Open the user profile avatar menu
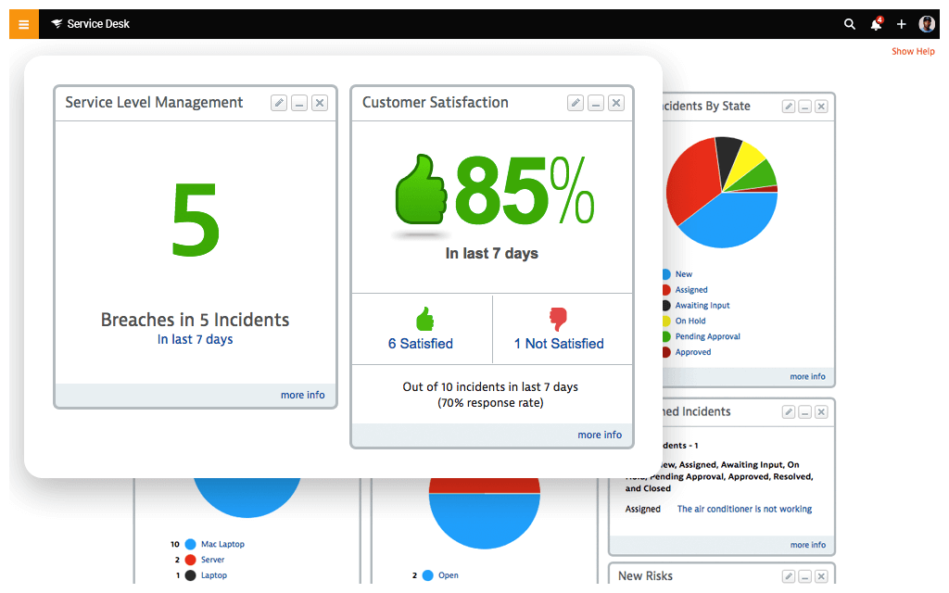 click(x=927, y=23)
